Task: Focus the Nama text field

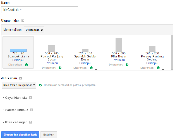Action: [x=40, y=10]
